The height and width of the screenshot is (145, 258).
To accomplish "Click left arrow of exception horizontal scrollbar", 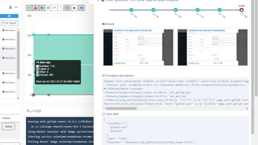I will point(104,108).
